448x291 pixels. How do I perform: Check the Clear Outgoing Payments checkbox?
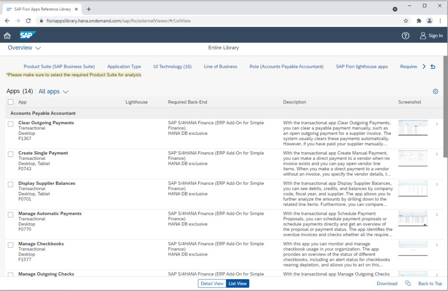[x=10, y=124]
